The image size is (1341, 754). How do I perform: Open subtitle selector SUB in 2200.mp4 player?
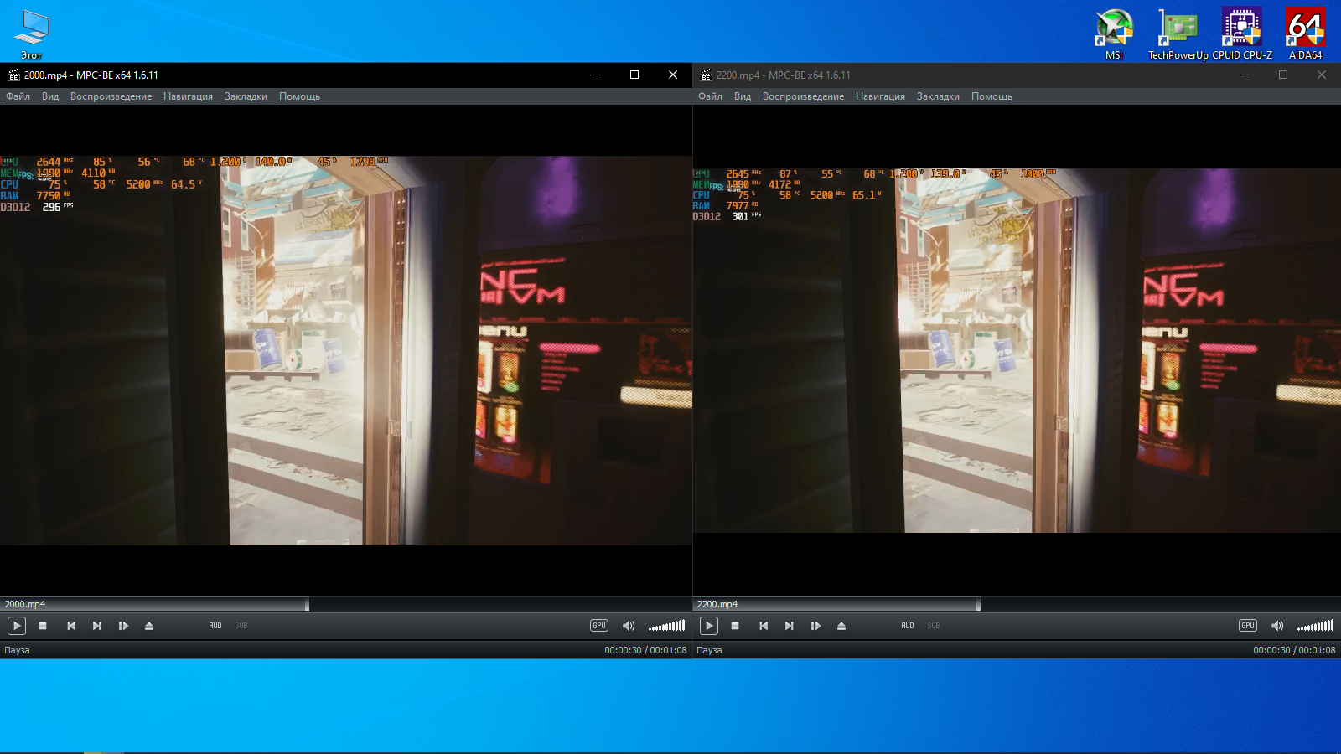point(934,626)
